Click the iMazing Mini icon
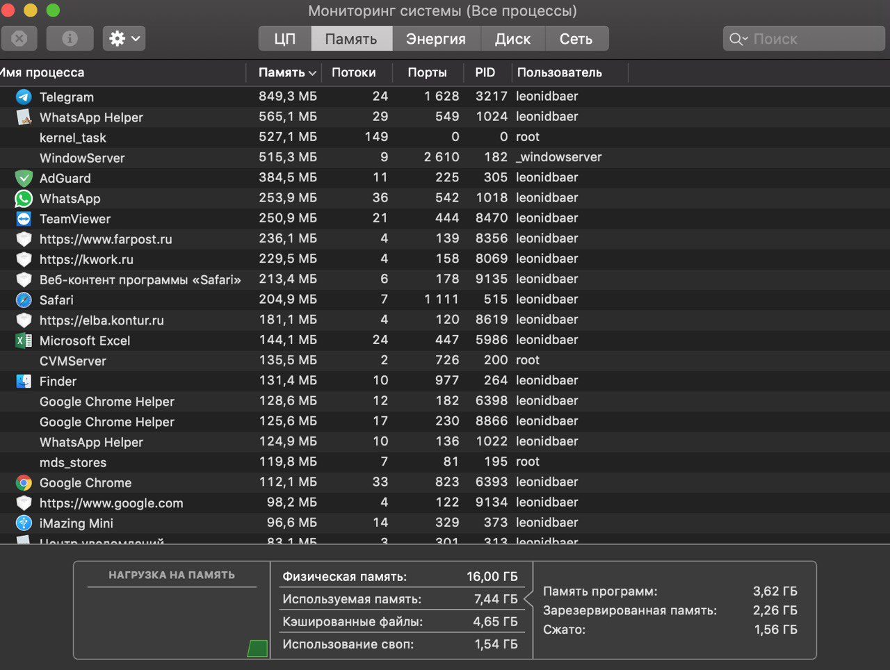Image resolution: width=890 pixels, height=670 pixels. click(x=24, y=523)
